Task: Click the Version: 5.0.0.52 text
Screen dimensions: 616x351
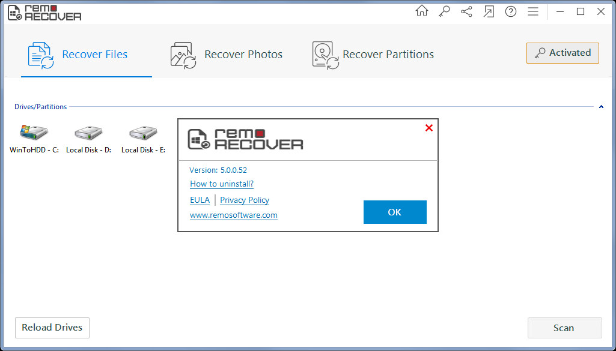Action: [x=218, y=170]
